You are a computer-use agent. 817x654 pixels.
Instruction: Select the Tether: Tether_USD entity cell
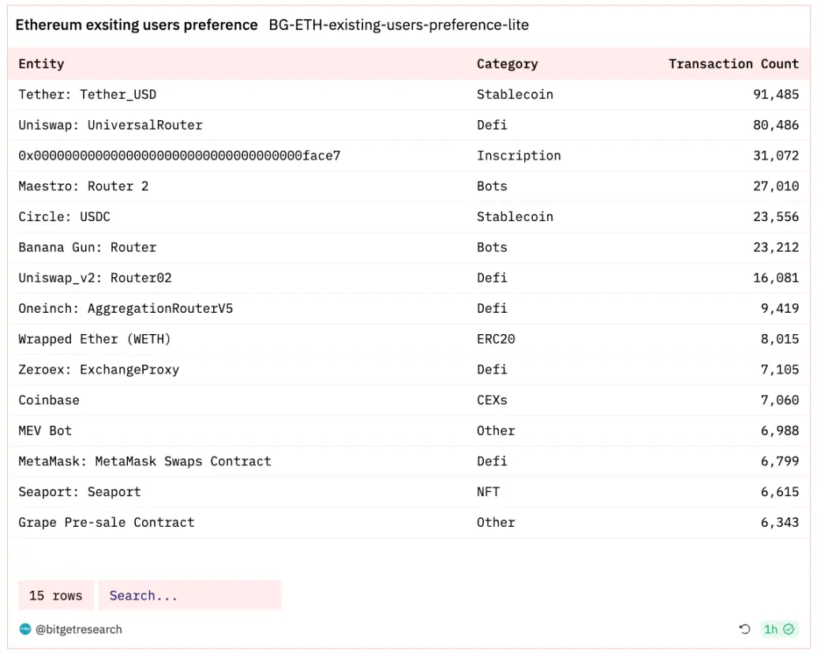[88, 95]
